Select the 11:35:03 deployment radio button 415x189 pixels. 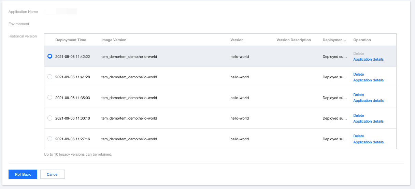(50, 98)
